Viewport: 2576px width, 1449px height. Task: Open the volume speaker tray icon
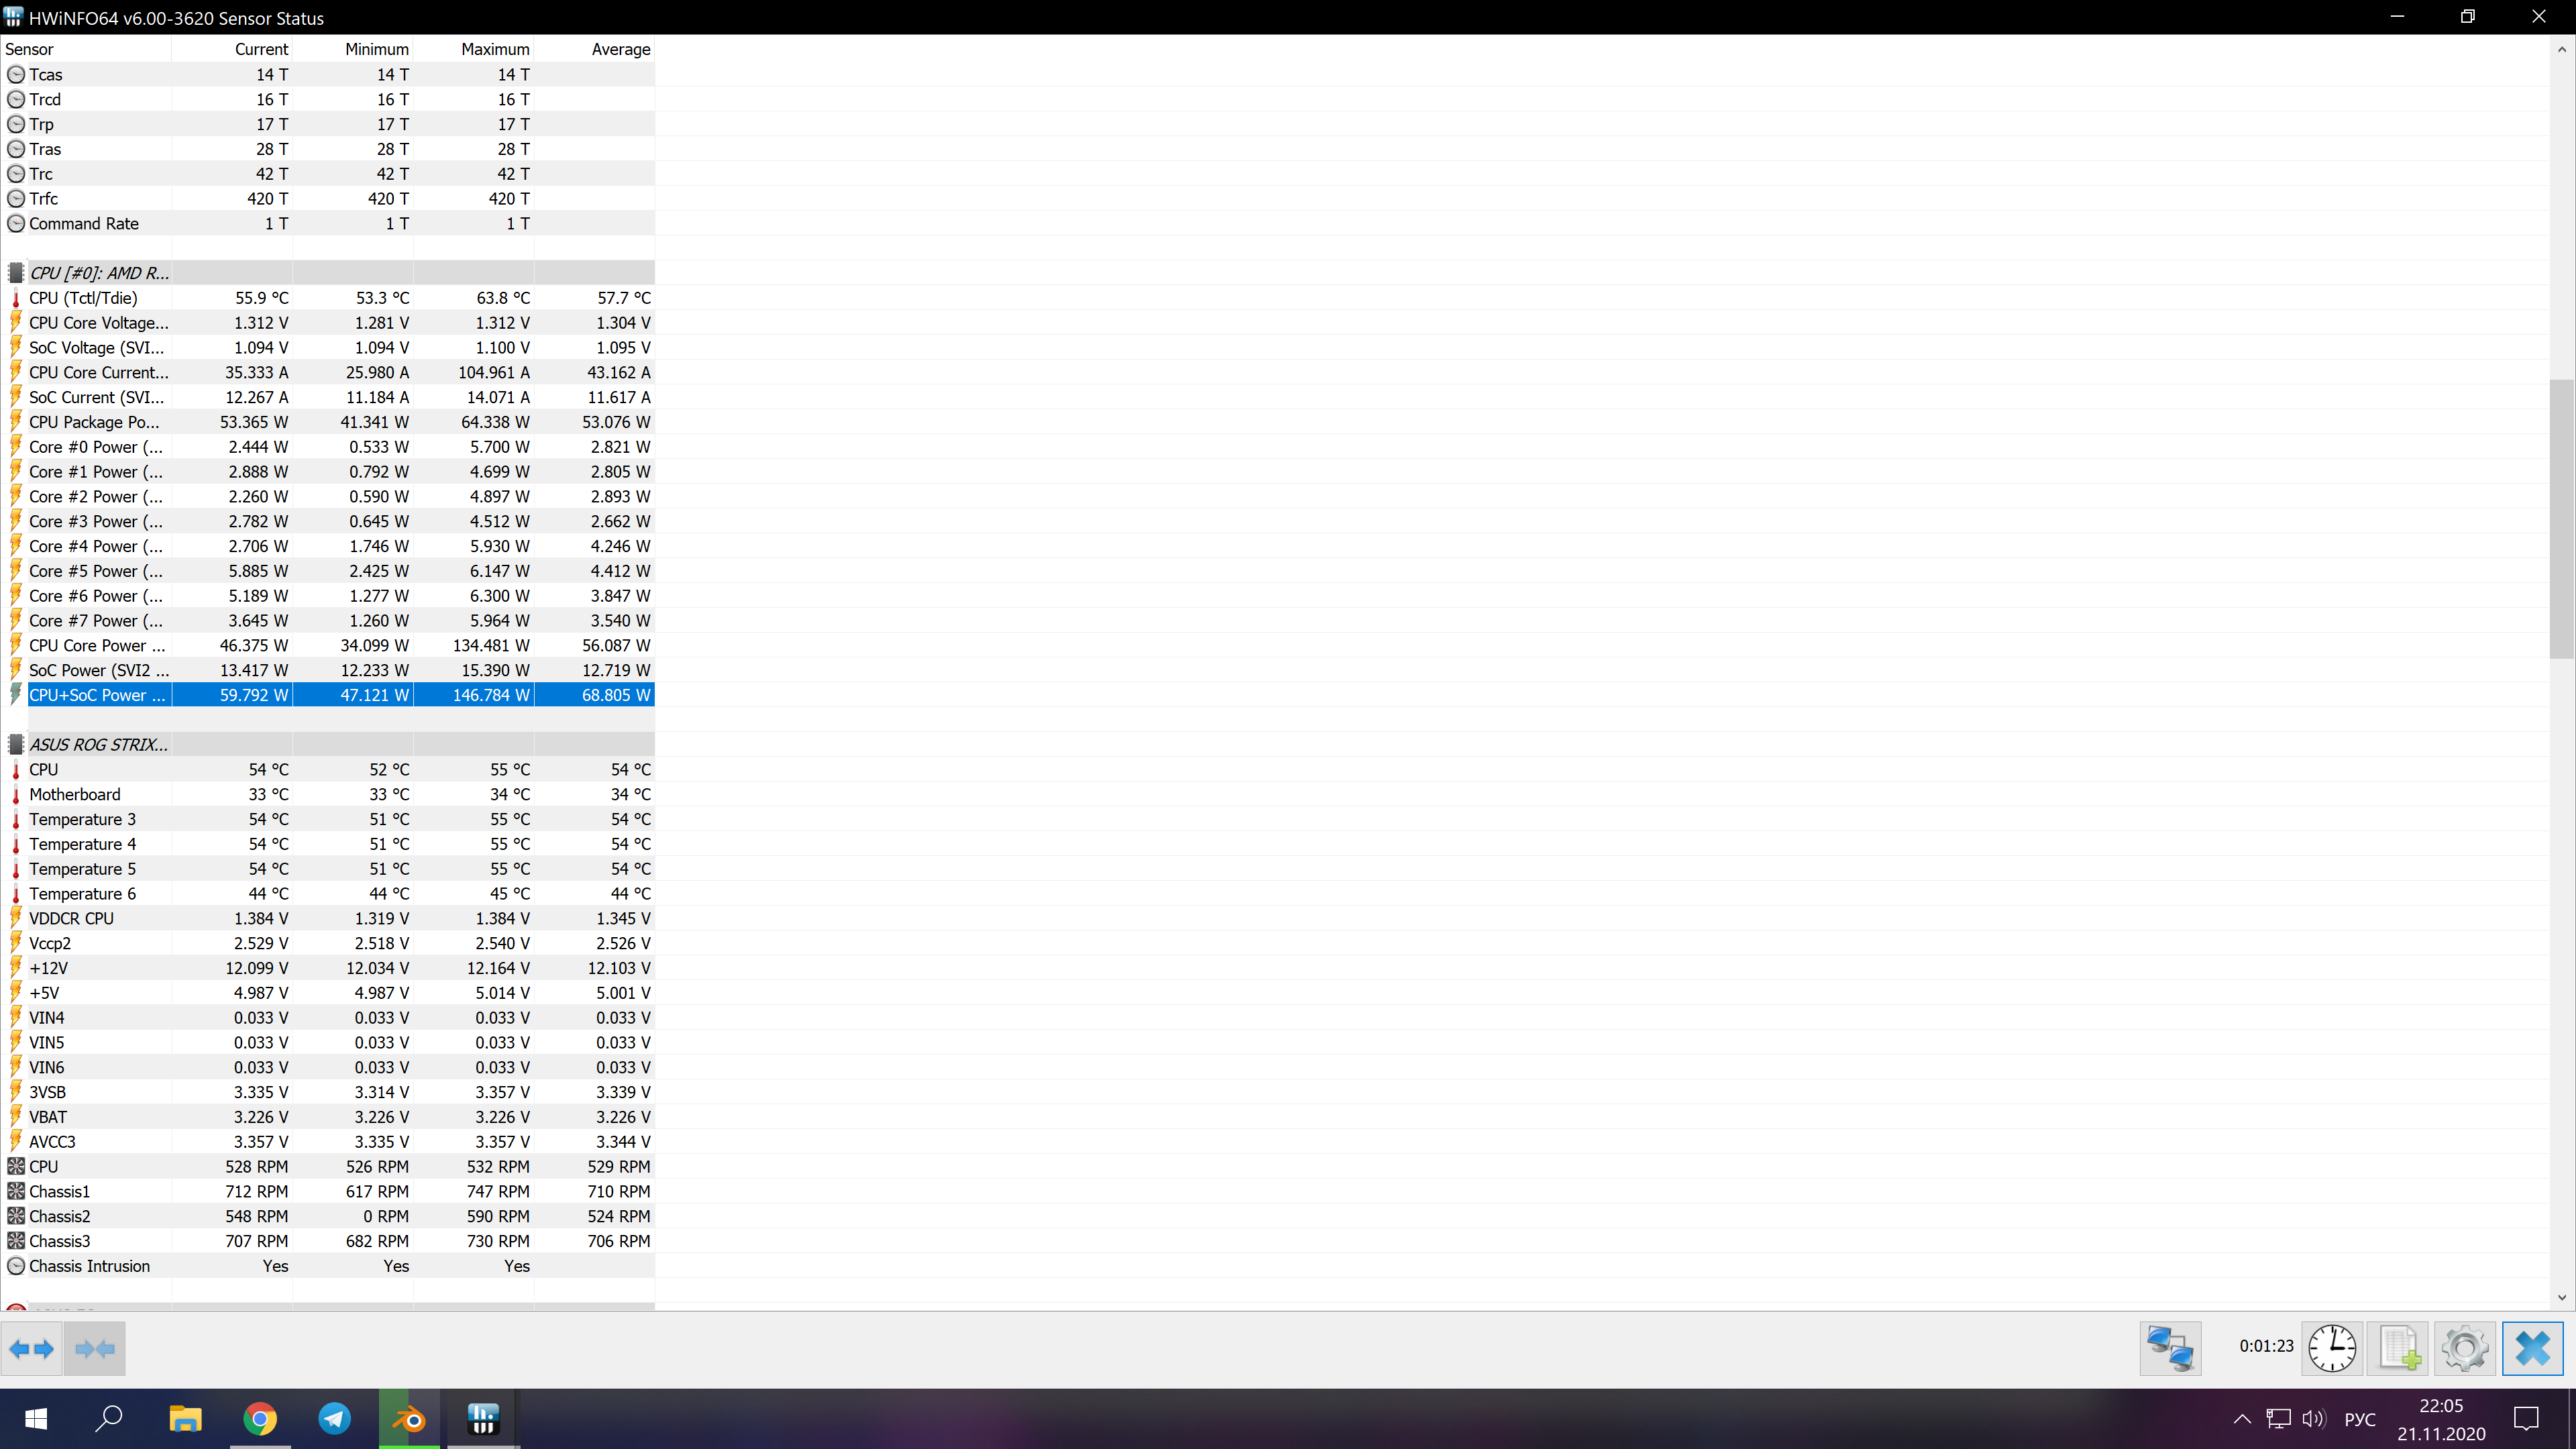(x=2314, y=1418)
